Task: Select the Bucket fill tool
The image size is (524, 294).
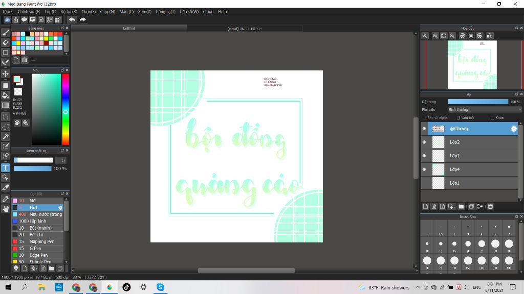Action: pos(5,95)
